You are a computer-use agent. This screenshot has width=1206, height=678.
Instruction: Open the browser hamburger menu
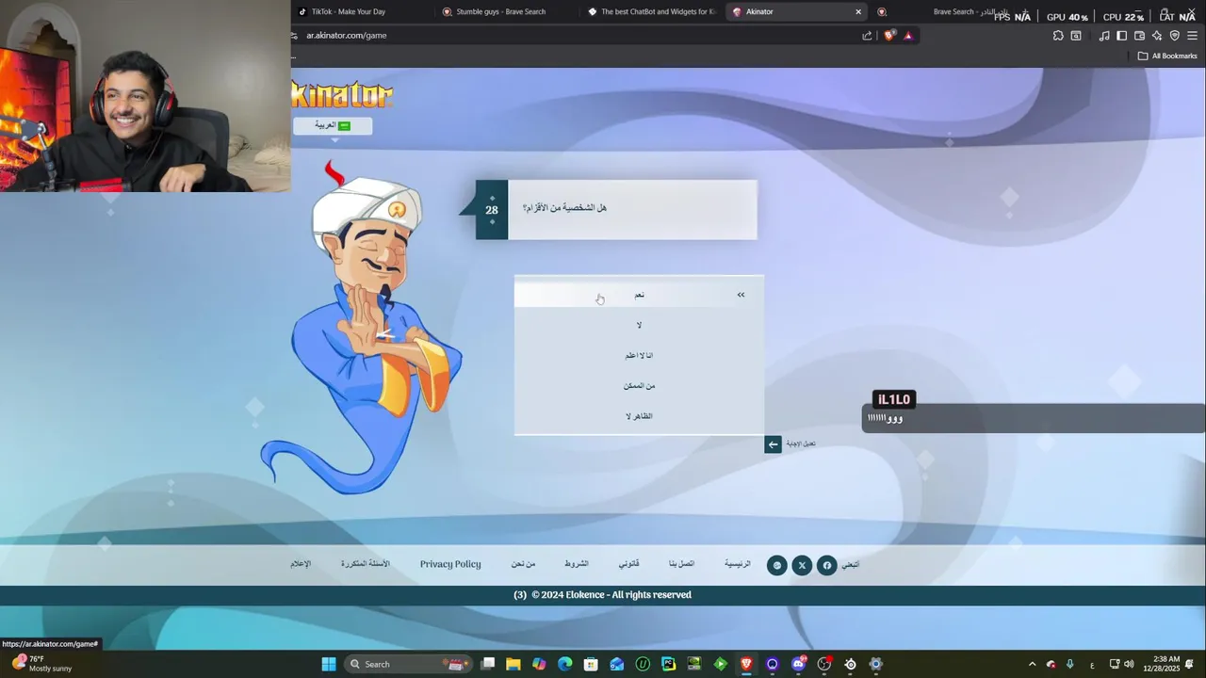[1193, 36]
